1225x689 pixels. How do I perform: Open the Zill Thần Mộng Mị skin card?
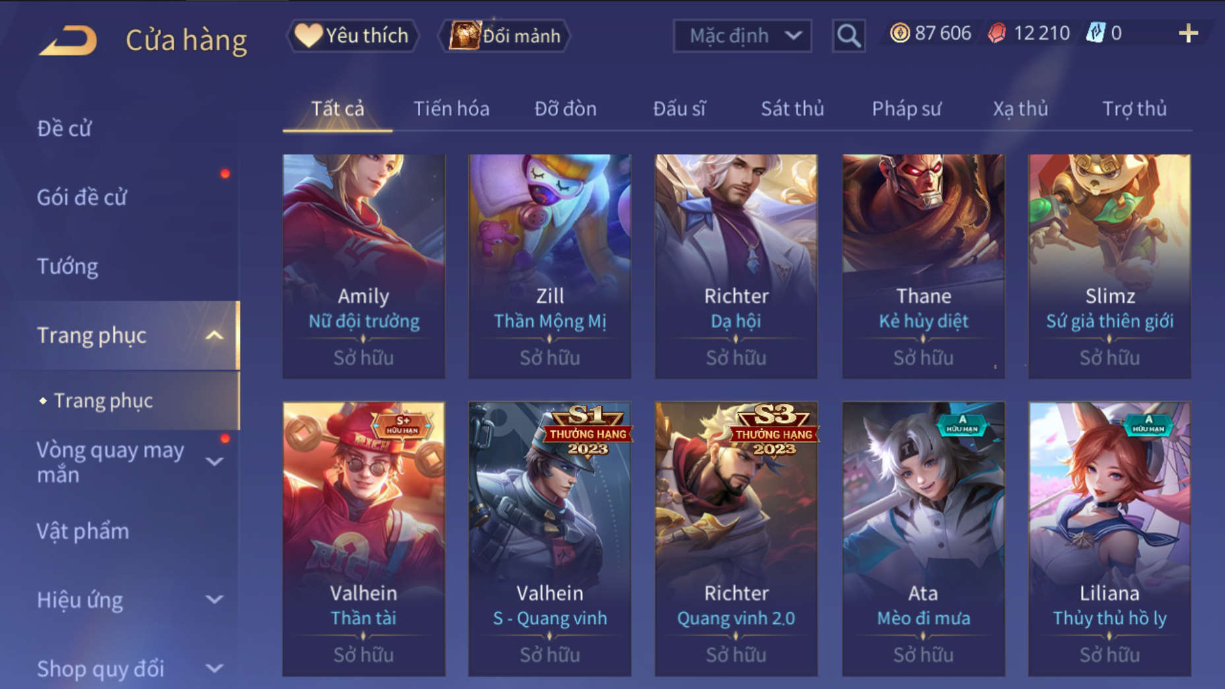[550, 266]
